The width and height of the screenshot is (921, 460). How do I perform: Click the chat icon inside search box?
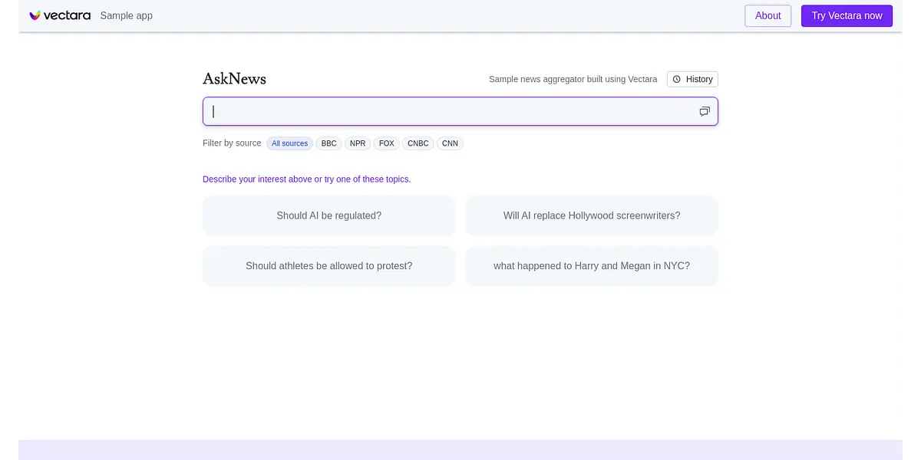coord(705,111)
